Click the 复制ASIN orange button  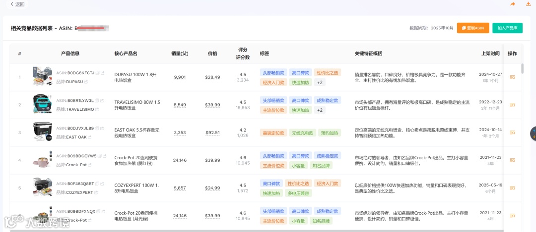pyautogui.click(x=473, y=28)
